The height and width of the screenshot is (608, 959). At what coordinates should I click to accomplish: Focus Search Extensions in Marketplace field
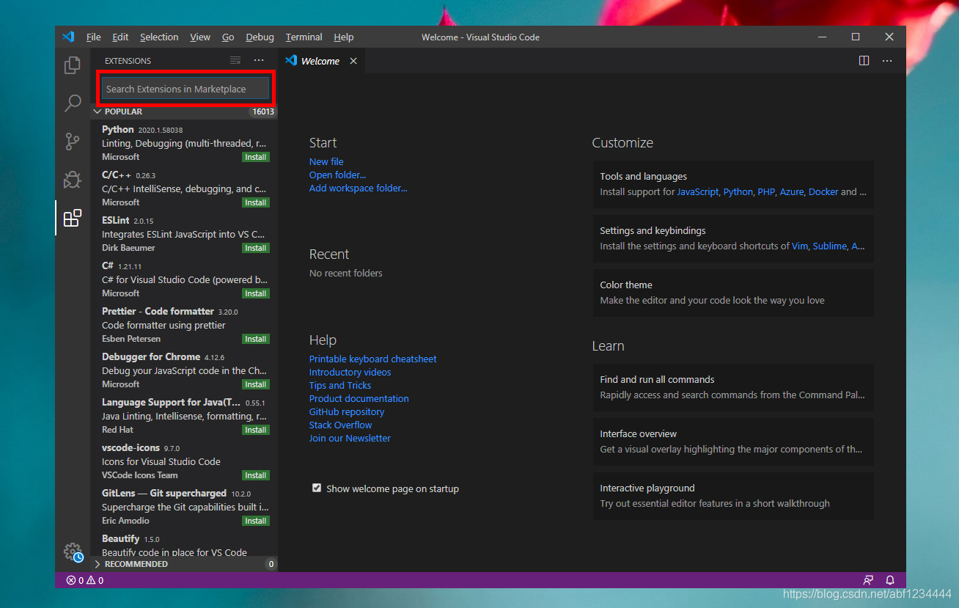coord(185,89)
